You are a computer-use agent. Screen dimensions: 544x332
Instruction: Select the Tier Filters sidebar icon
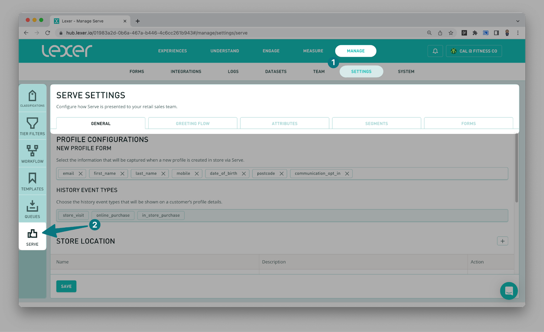(32, 125)
